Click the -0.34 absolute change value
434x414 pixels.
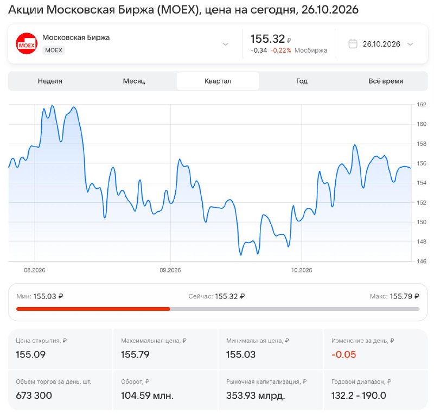click(x=259, y=50)
